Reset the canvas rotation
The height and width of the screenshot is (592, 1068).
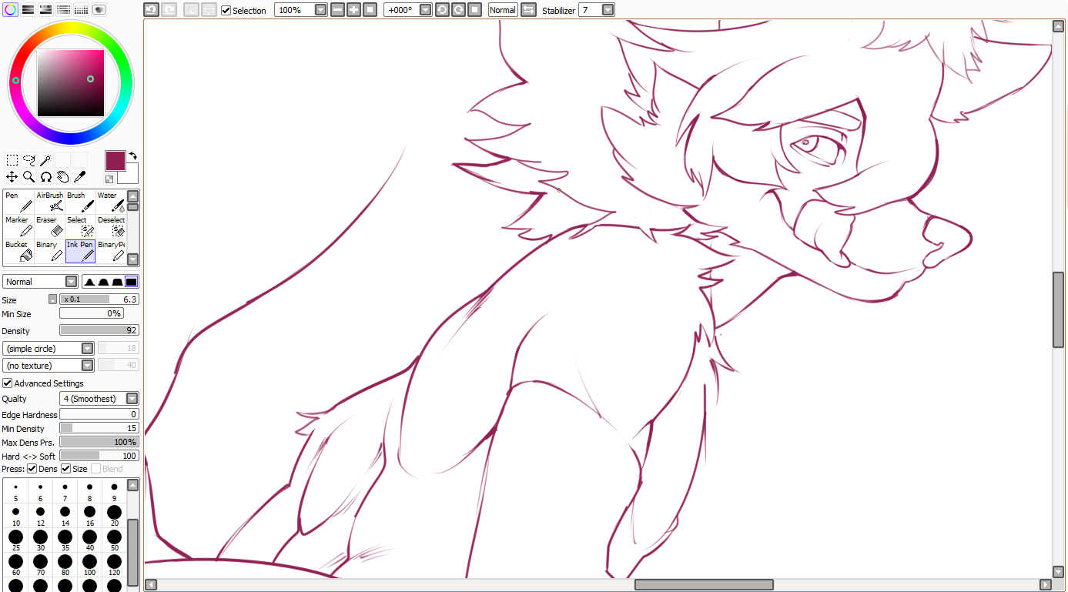[475, 10]
